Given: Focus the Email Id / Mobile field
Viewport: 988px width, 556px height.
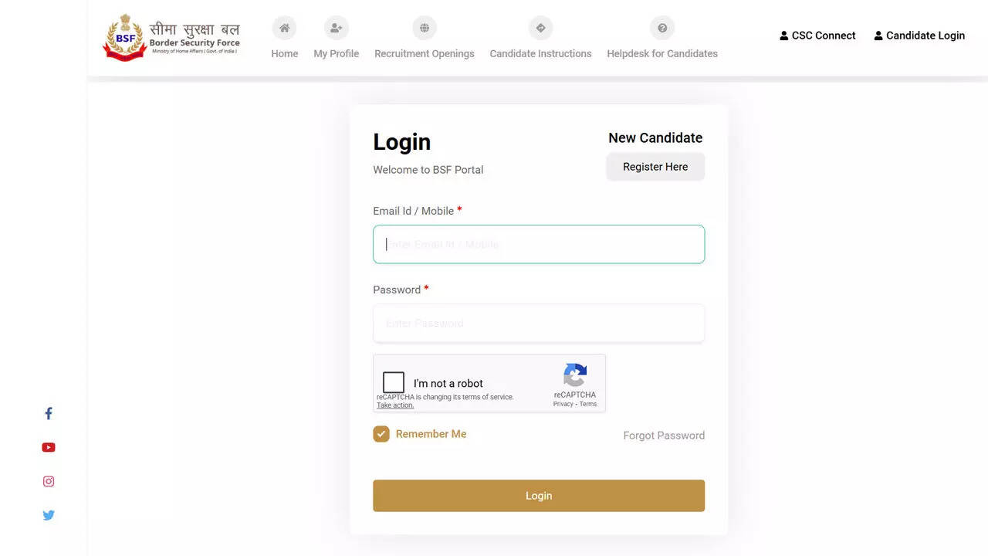Looking at the screenshot, I should [539, 244].
